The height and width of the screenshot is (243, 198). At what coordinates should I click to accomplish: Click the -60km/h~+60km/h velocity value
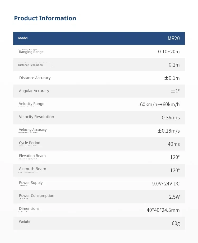[x=159, y=104]
